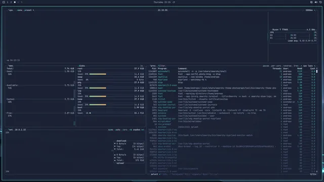Select the /sbin/init splash process row
The image size is (324, 182).
click(x=232, y=127)
